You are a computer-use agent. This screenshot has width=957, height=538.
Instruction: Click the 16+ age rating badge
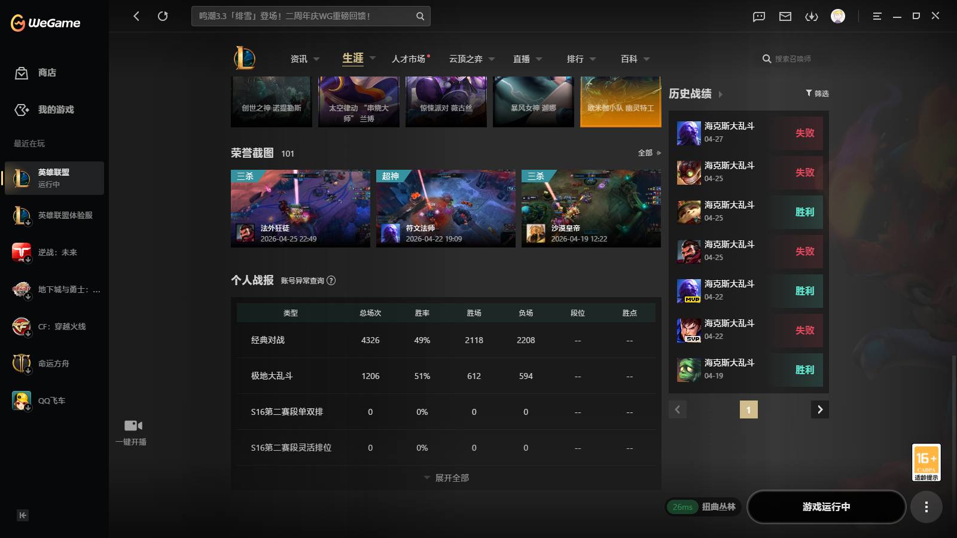click(926, 462)
